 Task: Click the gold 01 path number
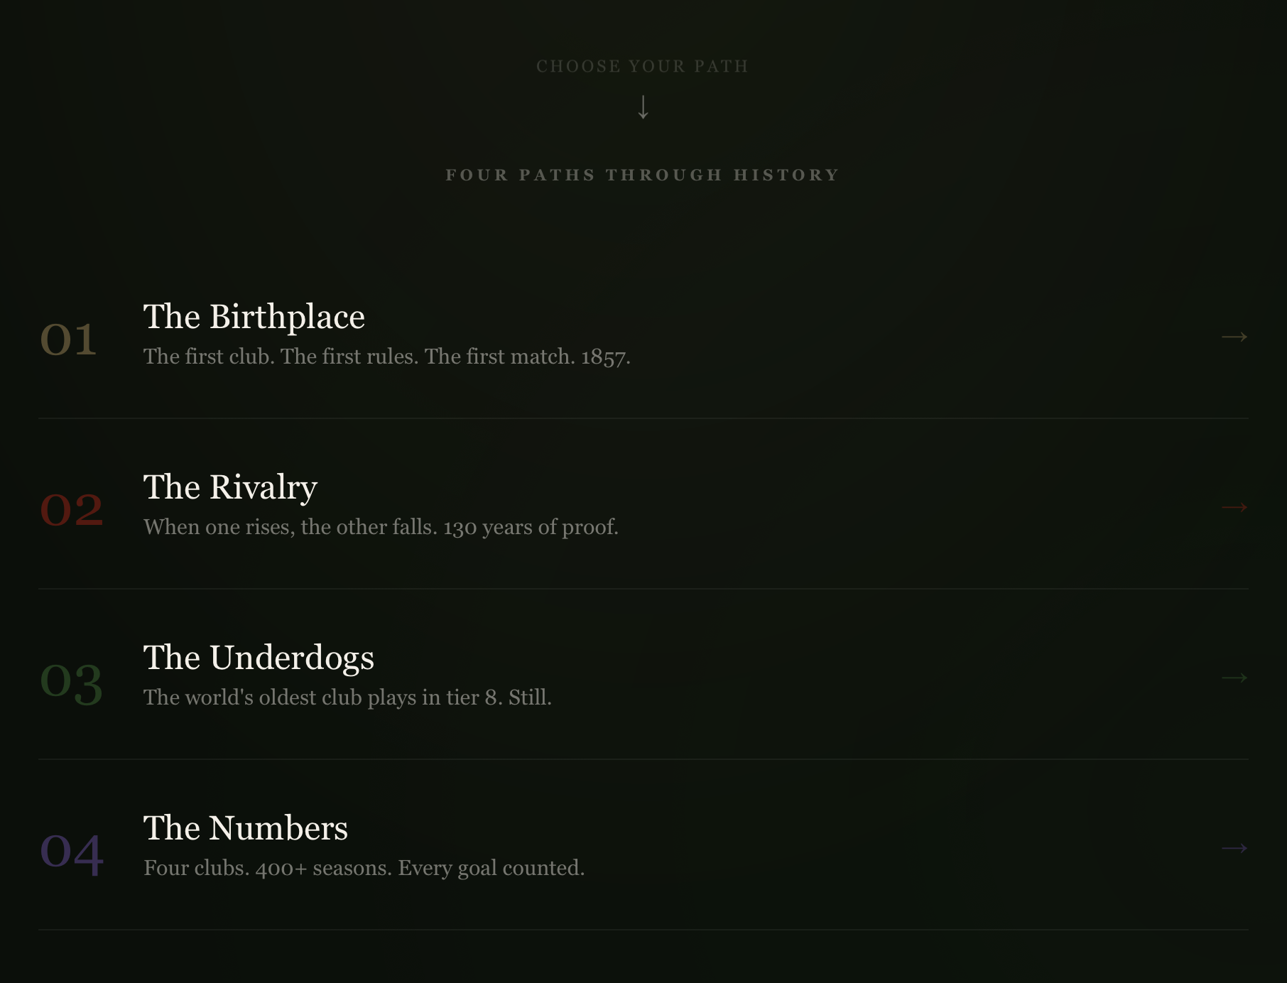tap(68, 339)
